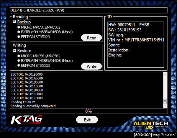
Task: Click log line SECTOR: 0x00190000
Action: pos(27,74)
